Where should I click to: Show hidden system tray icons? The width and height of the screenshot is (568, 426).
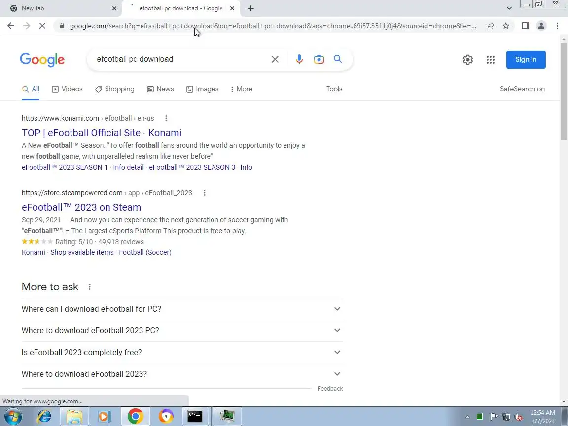coord(467,417)
